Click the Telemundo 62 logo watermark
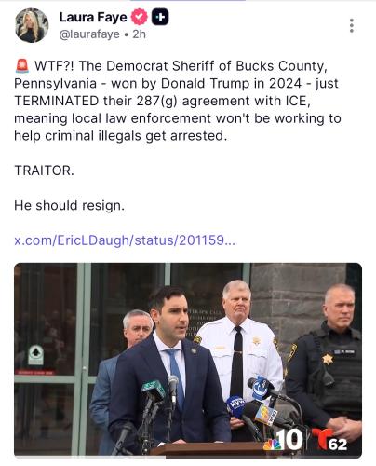 pyautogui.click(x=329, y=440)
